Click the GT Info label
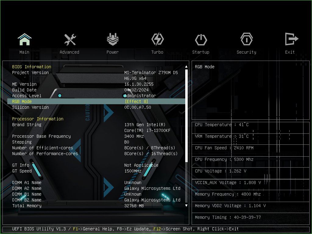Image resolution: width=312 pixels, height=234 pixels. pyautogui.click(x=21, y=165)
